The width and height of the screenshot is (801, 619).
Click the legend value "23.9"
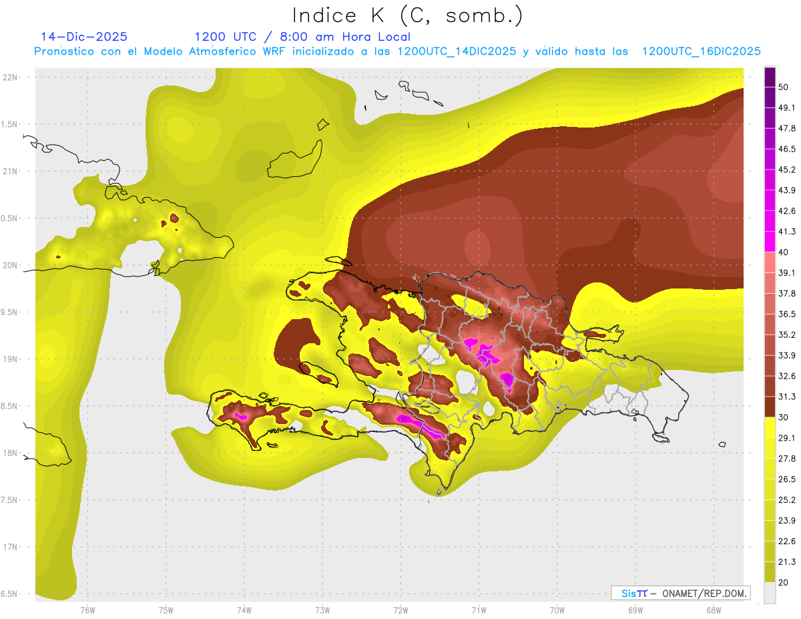point(787,521)
